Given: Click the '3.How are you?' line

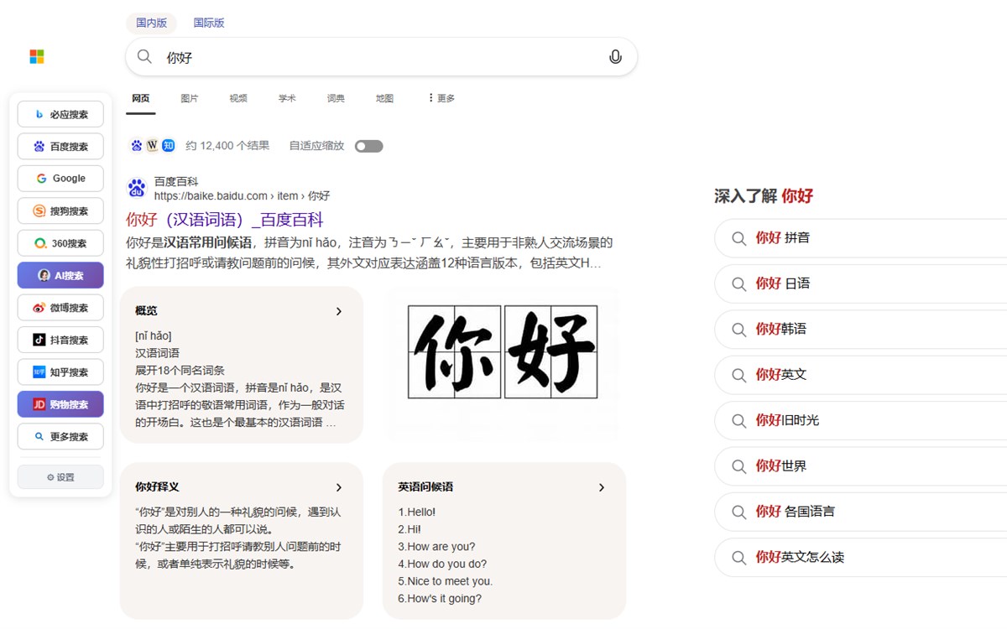Looking at the screenshot, I should (x=436, y=547).
